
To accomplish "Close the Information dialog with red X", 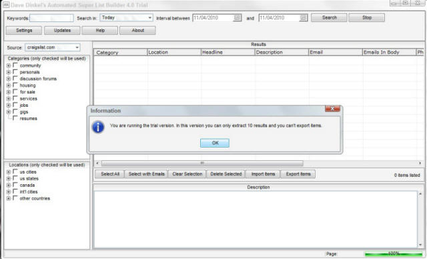I will click(x=332, y=108).
